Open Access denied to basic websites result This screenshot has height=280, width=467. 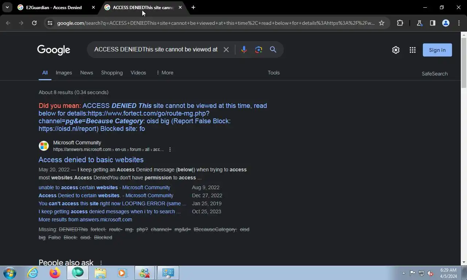pyautogui.click(x=91, y=160)
